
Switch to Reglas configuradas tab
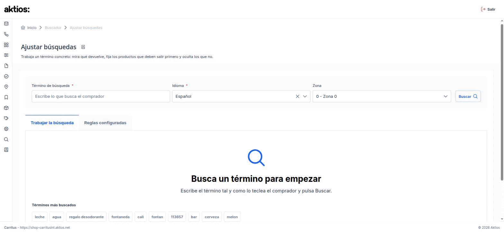(105, 123)
